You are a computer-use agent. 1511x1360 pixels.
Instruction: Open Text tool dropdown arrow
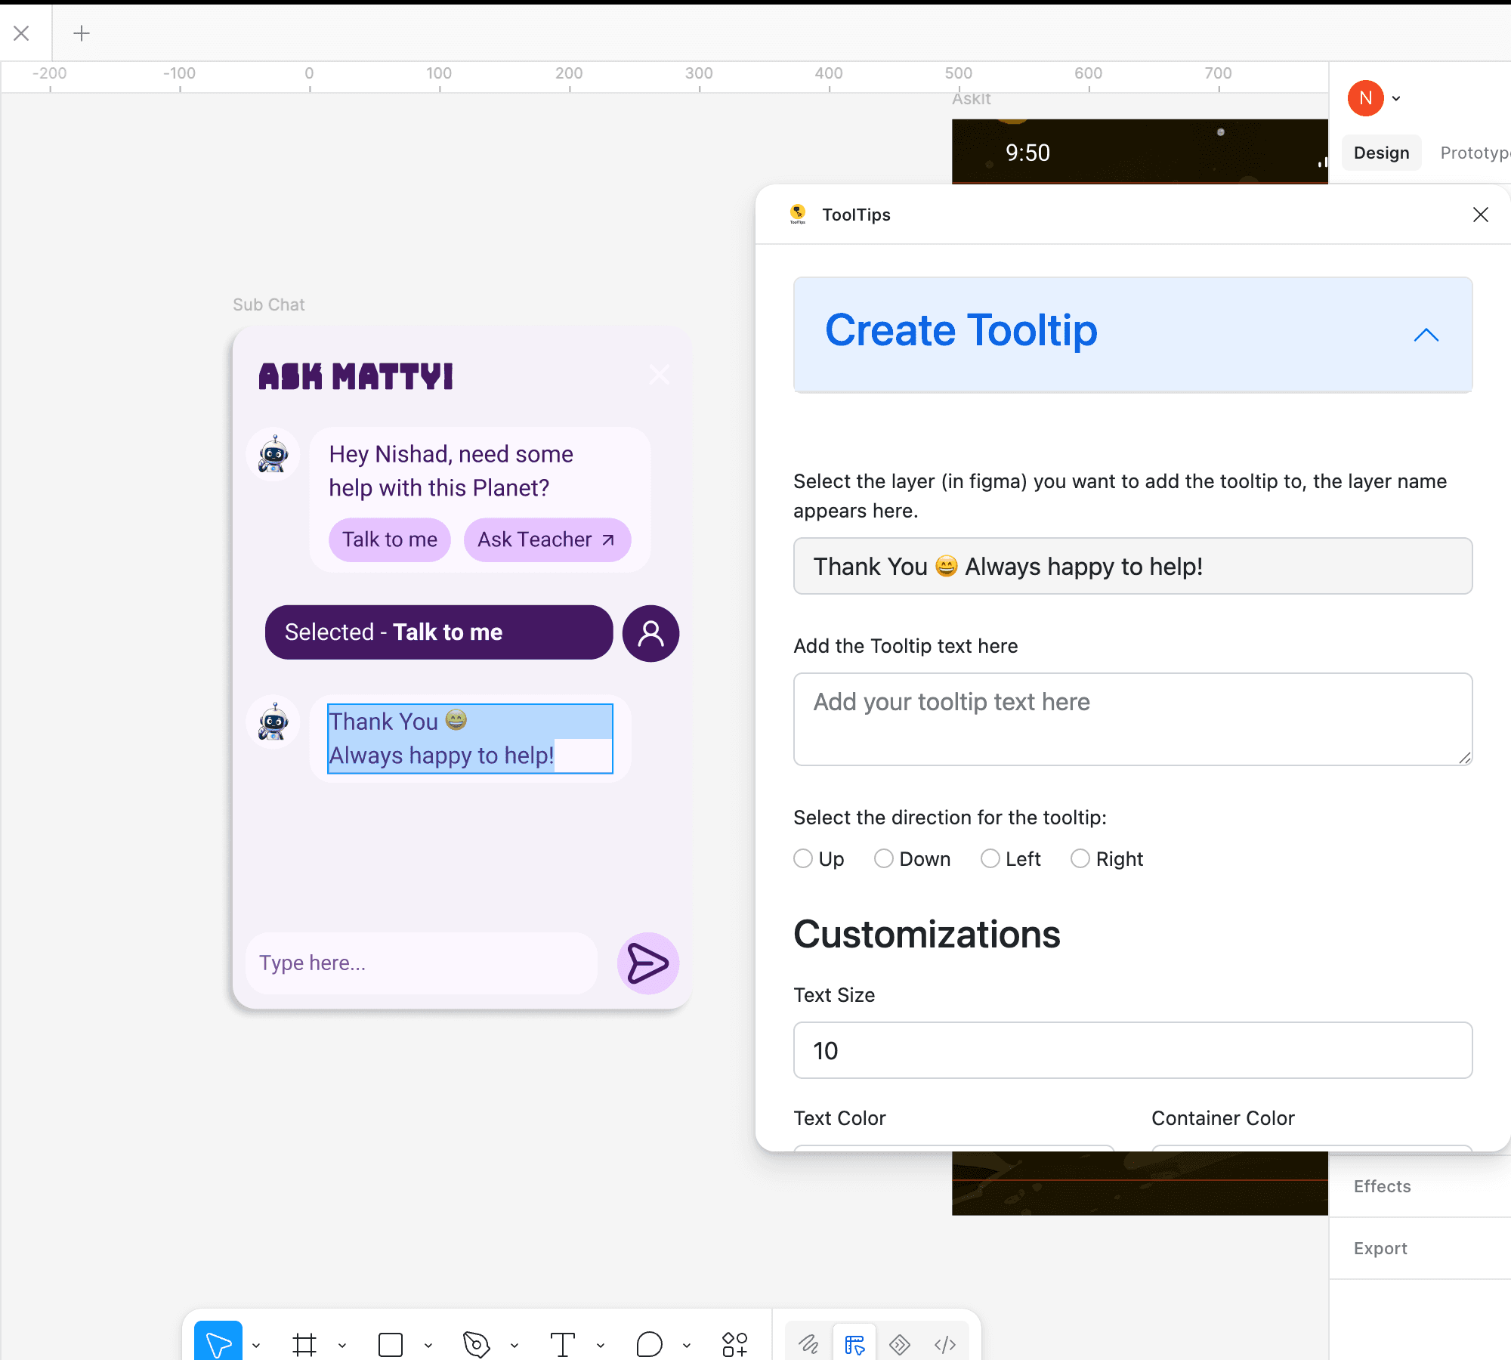tap(601, 1345)
